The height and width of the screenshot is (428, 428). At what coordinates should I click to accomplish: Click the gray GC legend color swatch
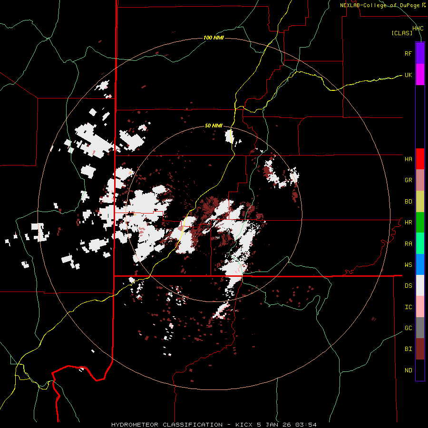click(420, 328)
